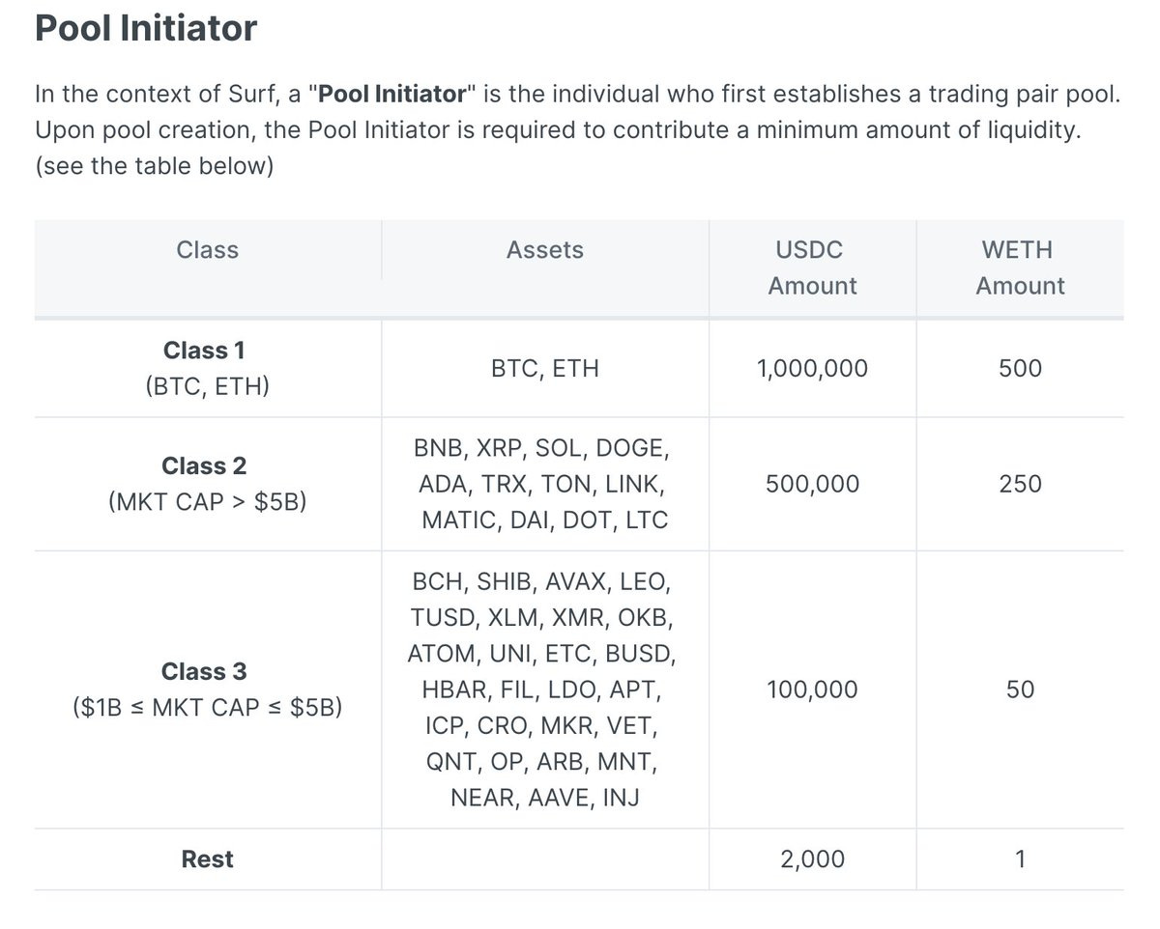Click the Assets column header

(x=545, y=250)
